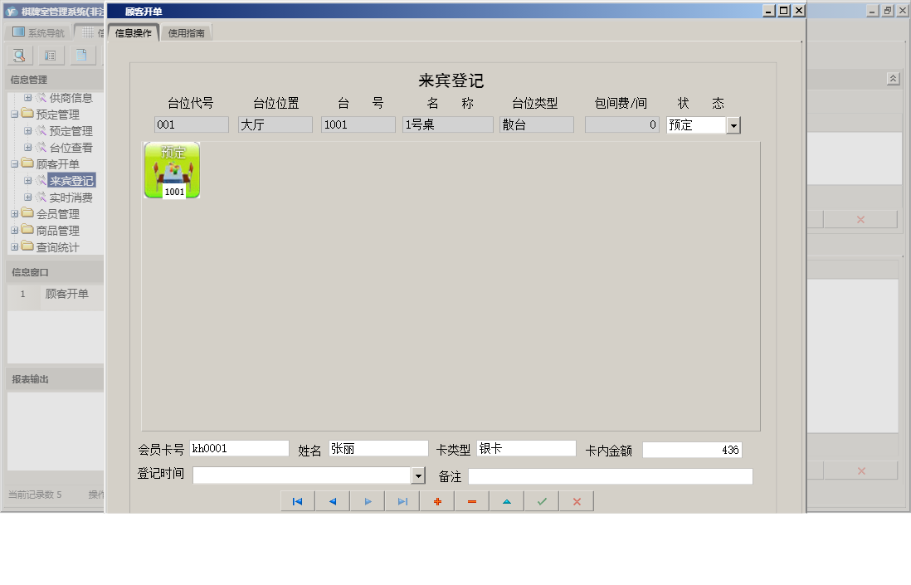Cancel with the red X icon
The width and height of the screenshot is (911, 585).
coord(577,501)
